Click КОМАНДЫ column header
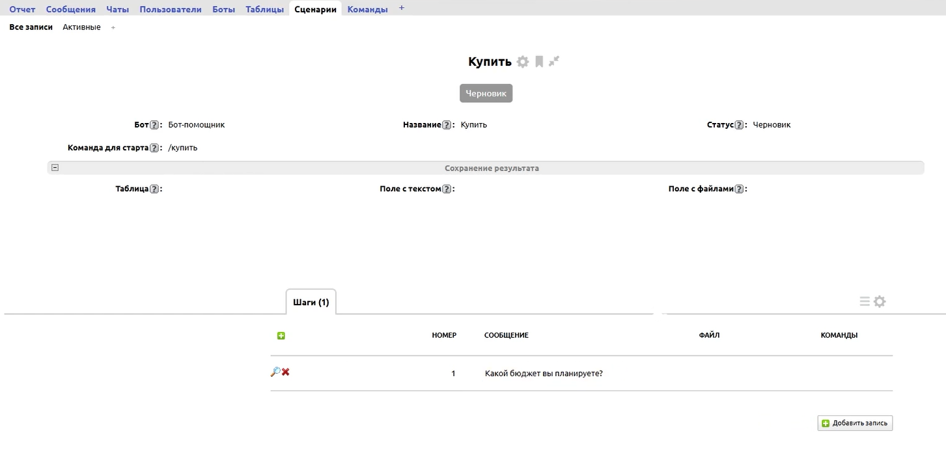The image size is (946, 453). pos(839,336)
